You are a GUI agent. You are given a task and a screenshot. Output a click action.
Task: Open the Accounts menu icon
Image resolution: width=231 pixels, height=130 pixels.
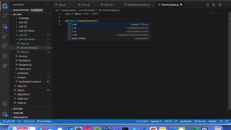coord(5,104)
